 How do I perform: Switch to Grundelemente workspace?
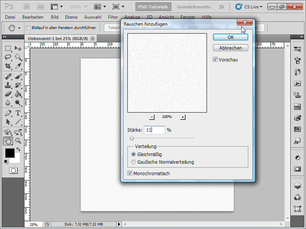point(194,7)
